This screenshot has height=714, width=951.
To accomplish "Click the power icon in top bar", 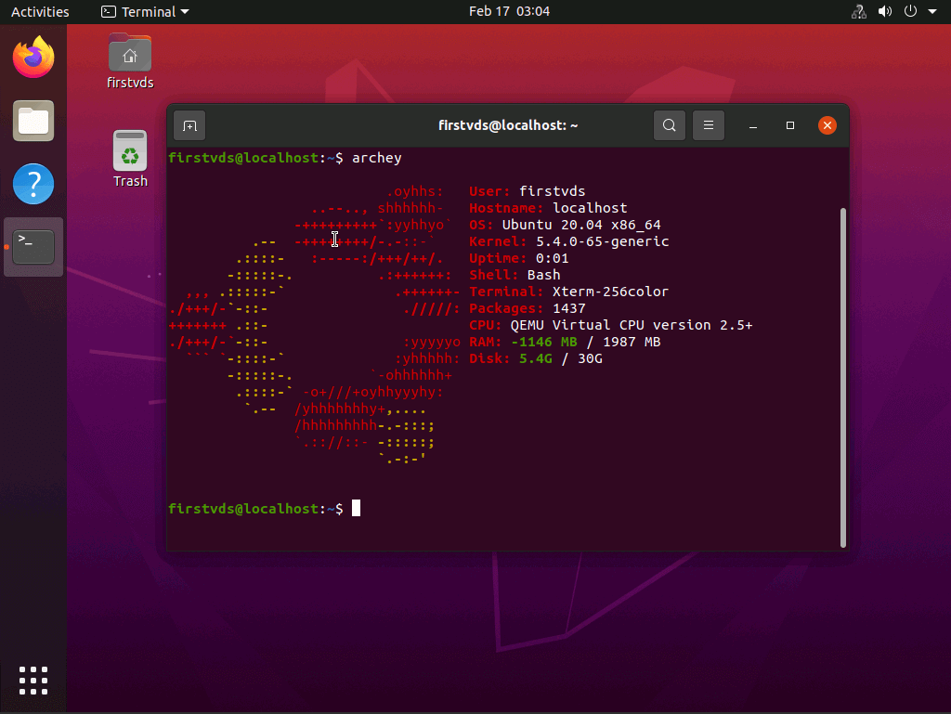I will 910,11.
